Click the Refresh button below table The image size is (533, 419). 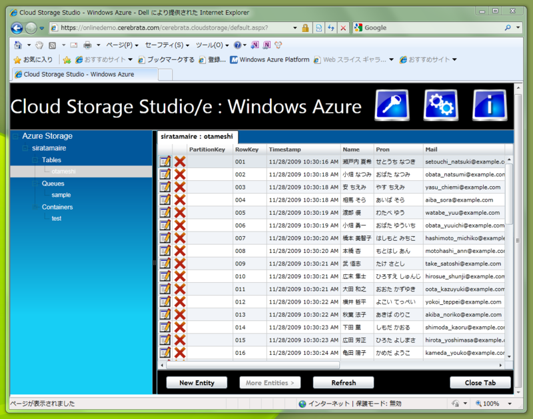click(x=343, y=382)
